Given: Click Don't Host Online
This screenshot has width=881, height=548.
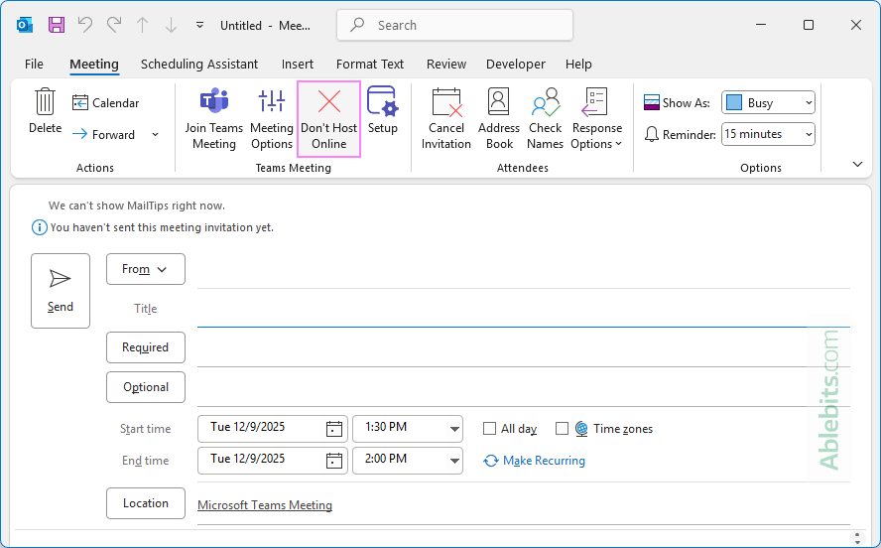Looking at the screenshot, I should (x=328, y=118).
